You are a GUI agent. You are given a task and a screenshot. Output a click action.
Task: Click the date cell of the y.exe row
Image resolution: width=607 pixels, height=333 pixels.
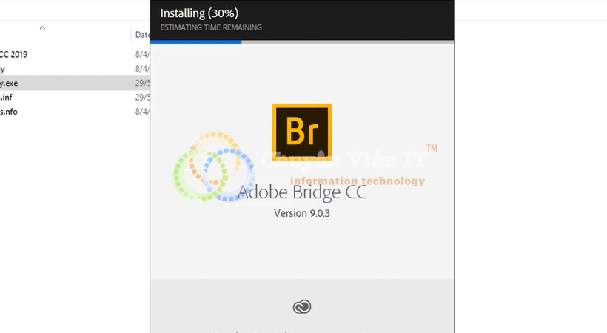(x=142, y=83)
